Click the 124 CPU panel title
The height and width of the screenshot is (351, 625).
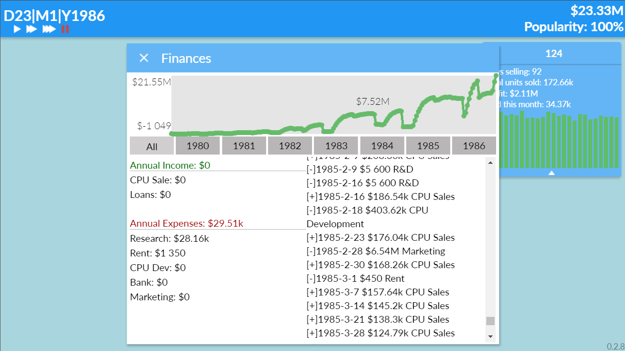(x=554, y=54)
